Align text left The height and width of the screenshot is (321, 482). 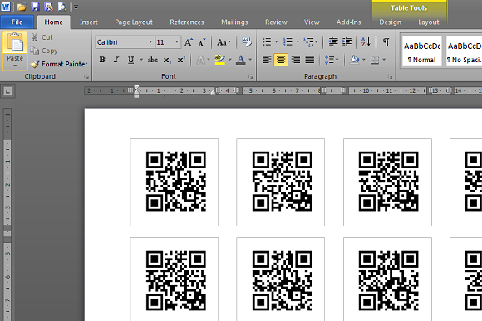(267, 60)
